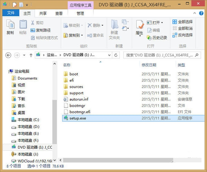Click Invert selection (反向选择)
207x172 pixels.
point(183,35)
